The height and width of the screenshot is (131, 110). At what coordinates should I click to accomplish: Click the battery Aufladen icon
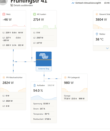tap(34, 85)
